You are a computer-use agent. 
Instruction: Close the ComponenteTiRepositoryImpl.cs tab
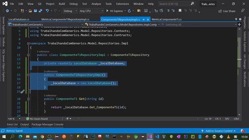[148, 19]
